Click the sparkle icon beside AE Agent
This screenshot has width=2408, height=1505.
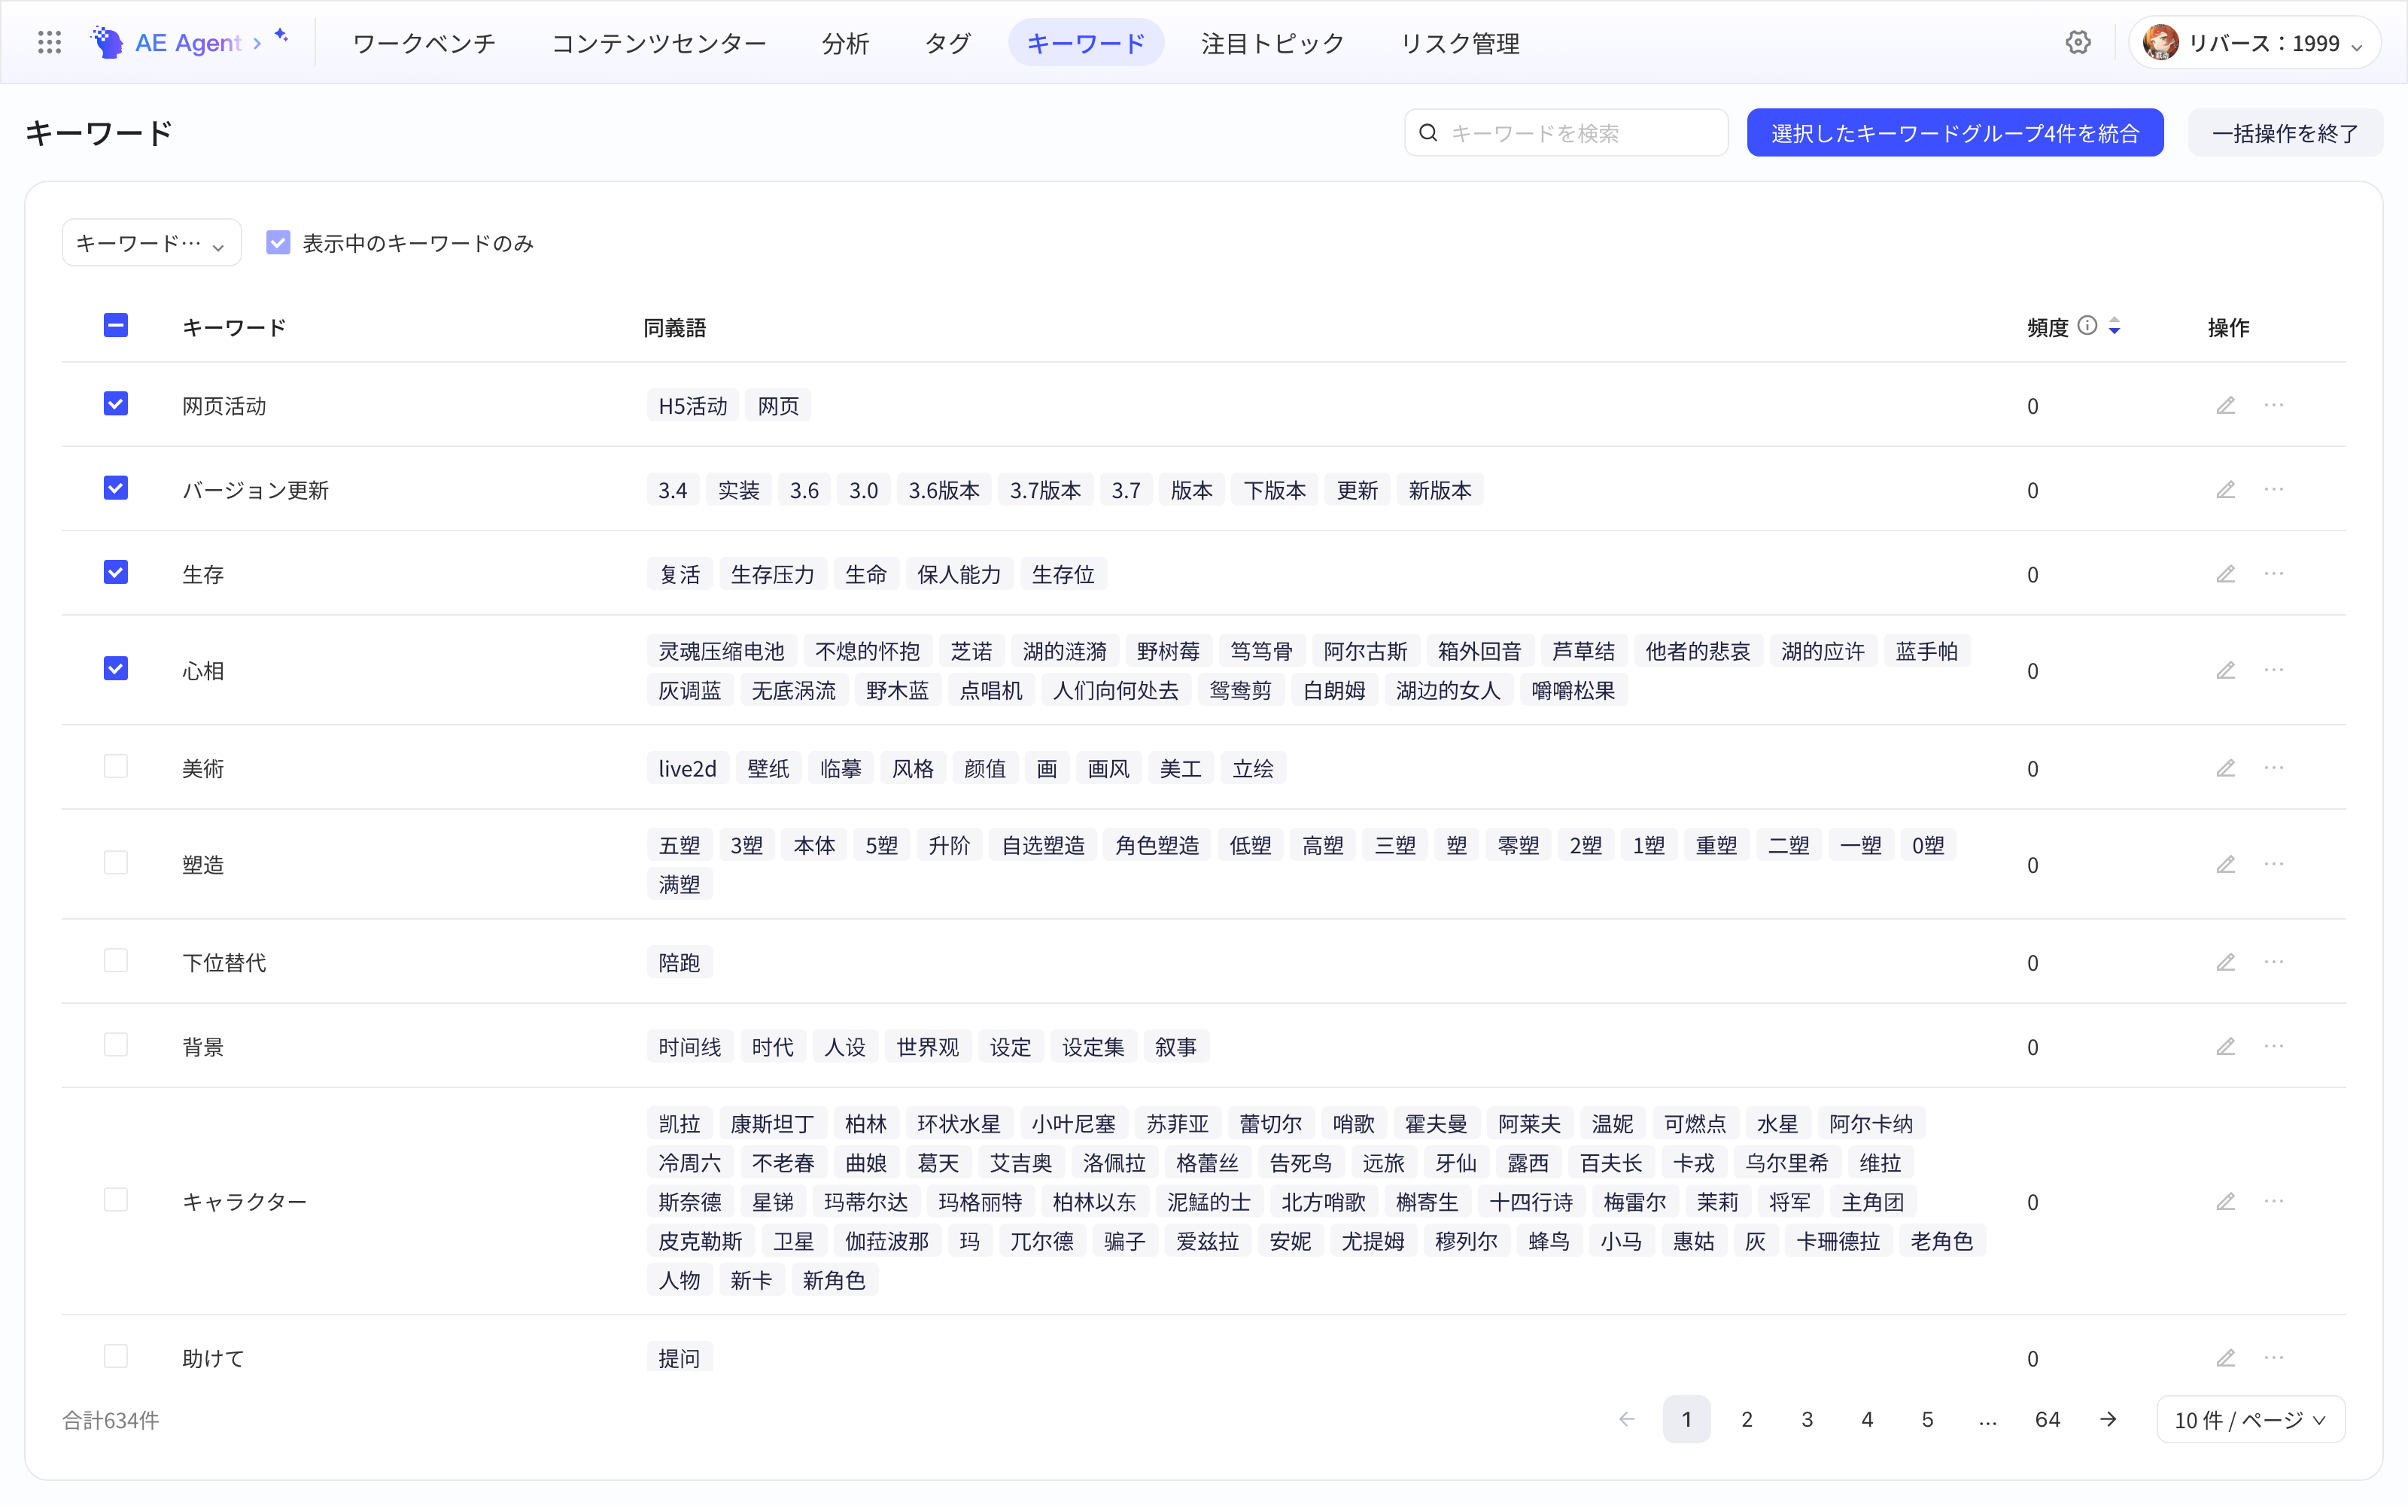click(281, 35)
